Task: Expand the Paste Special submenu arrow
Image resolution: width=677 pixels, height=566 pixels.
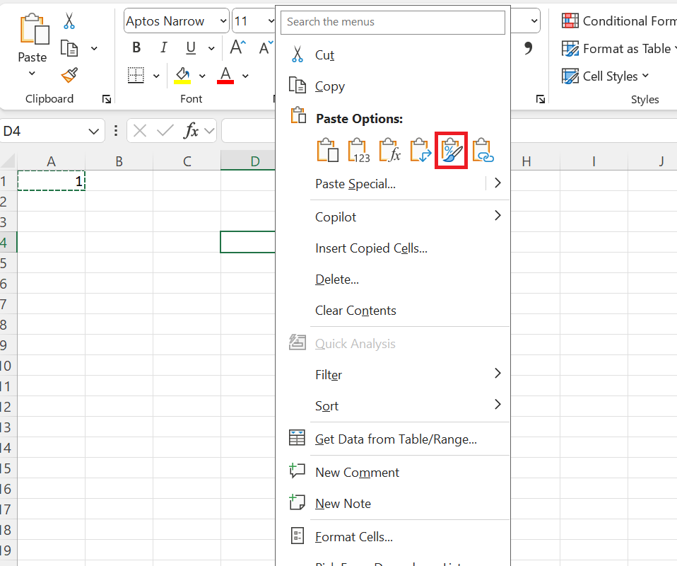Action: click(498, 183)
